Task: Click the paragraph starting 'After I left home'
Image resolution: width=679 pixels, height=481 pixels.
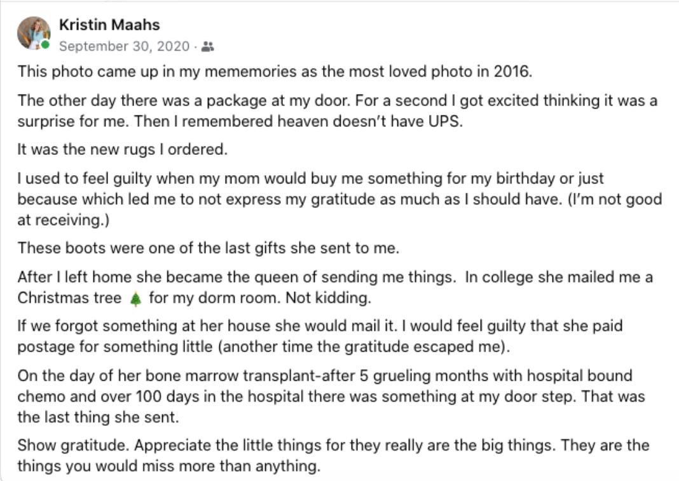Action: pyautogui.click(x=335, y=287)
